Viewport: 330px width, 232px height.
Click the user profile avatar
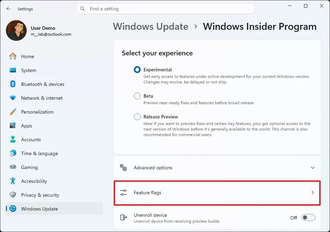(x=16, y=30)
